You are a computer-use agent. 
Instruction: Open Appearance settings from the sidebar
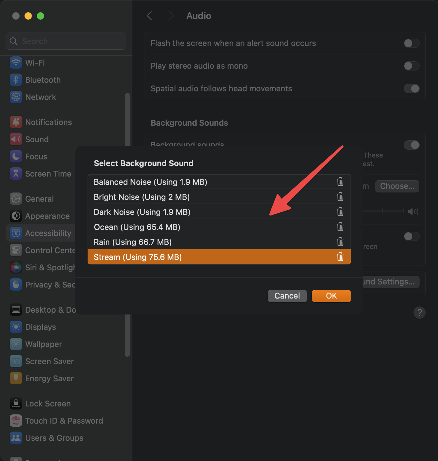[47, 216]
